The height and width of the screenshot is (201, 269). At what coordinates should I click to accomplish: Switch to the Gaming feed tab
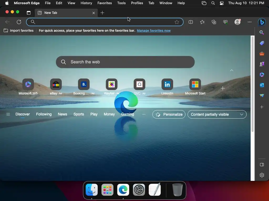(x=128, y=114)
